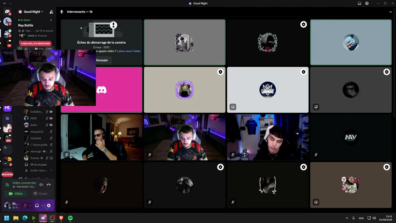Toggle headphones deafen

37,205
